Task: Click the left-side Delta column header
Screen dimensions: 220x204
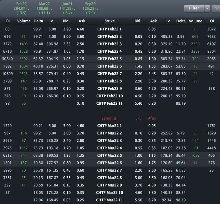Action: (x=38, y=21)
